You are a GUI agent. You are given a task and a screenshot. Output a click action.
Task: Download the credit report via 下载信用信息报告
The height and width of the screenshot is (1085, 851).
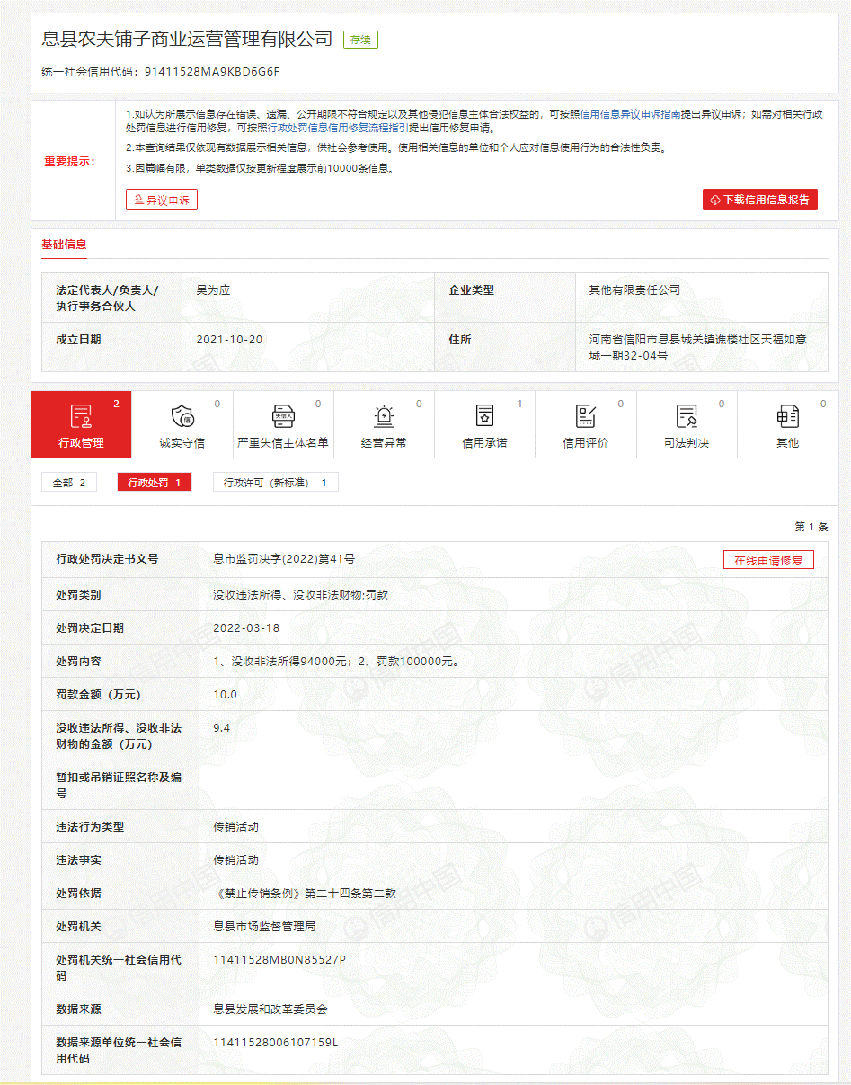click(x=759, y=200)
